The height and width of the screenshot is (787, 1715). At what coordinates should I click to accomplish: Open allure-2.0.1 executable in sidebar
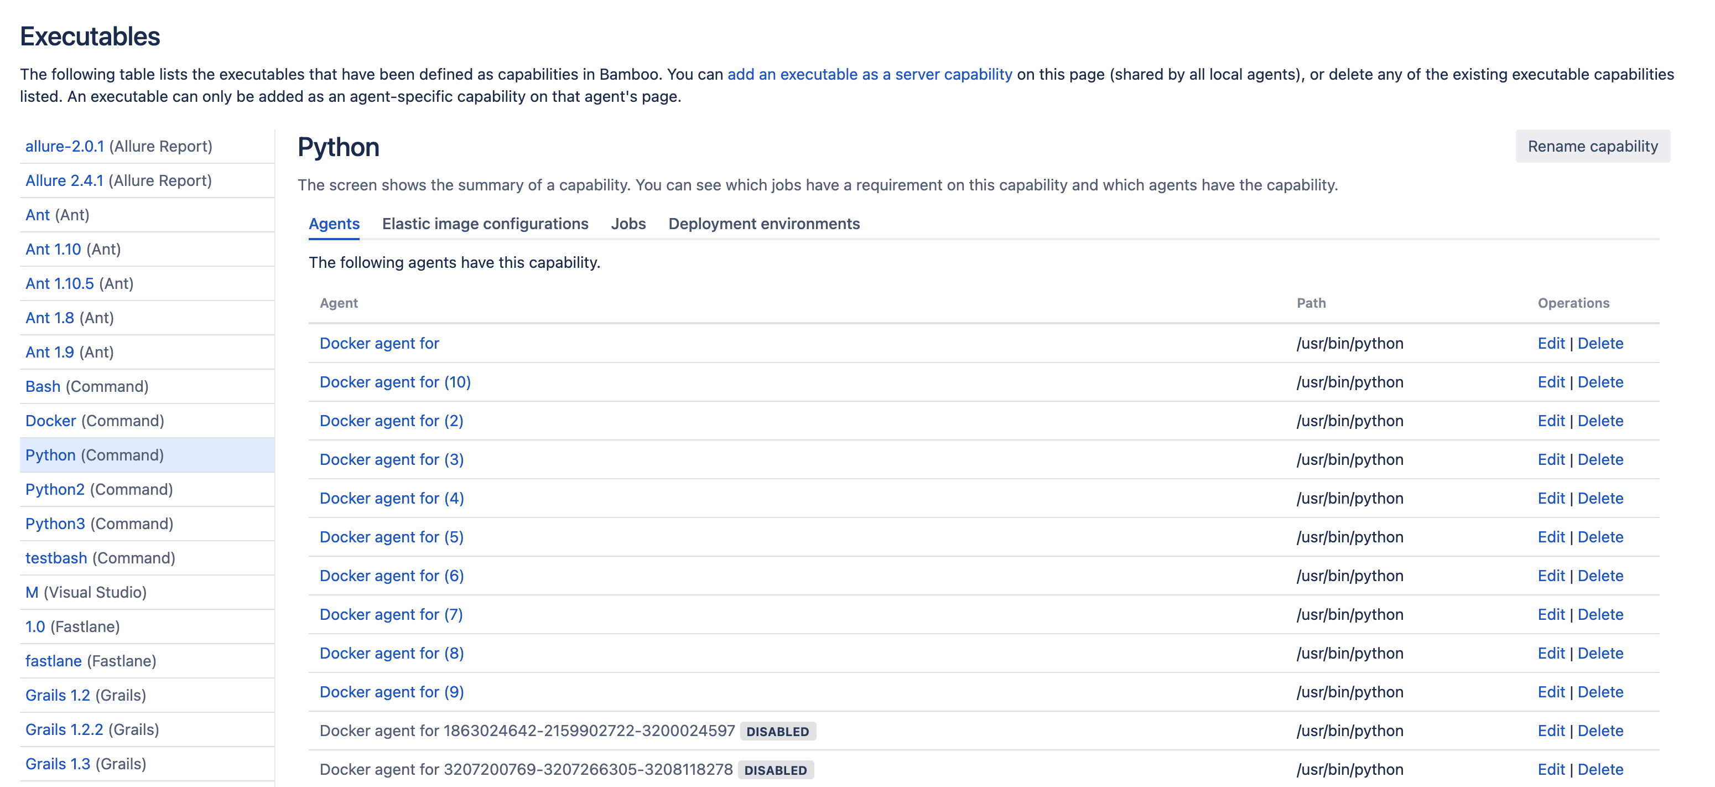(x=65, y=147)
